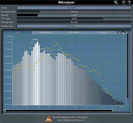Click the MeldaProduction orange logo
The height and width of the screenshot is (123, 133).
[48, 118]
